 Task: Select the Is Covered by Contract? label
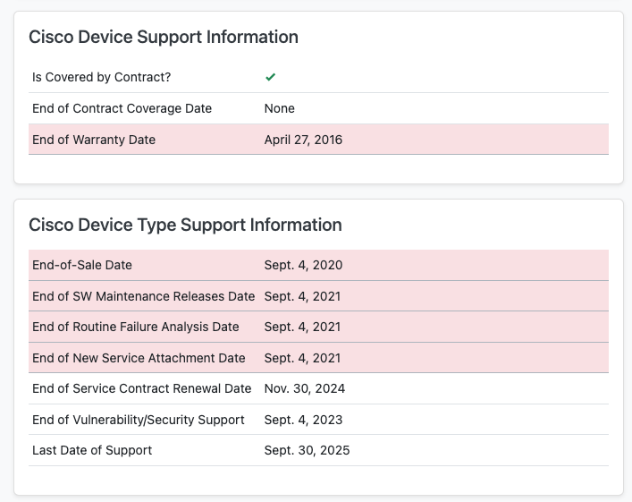pyautogui.click(x=101, y=78)
